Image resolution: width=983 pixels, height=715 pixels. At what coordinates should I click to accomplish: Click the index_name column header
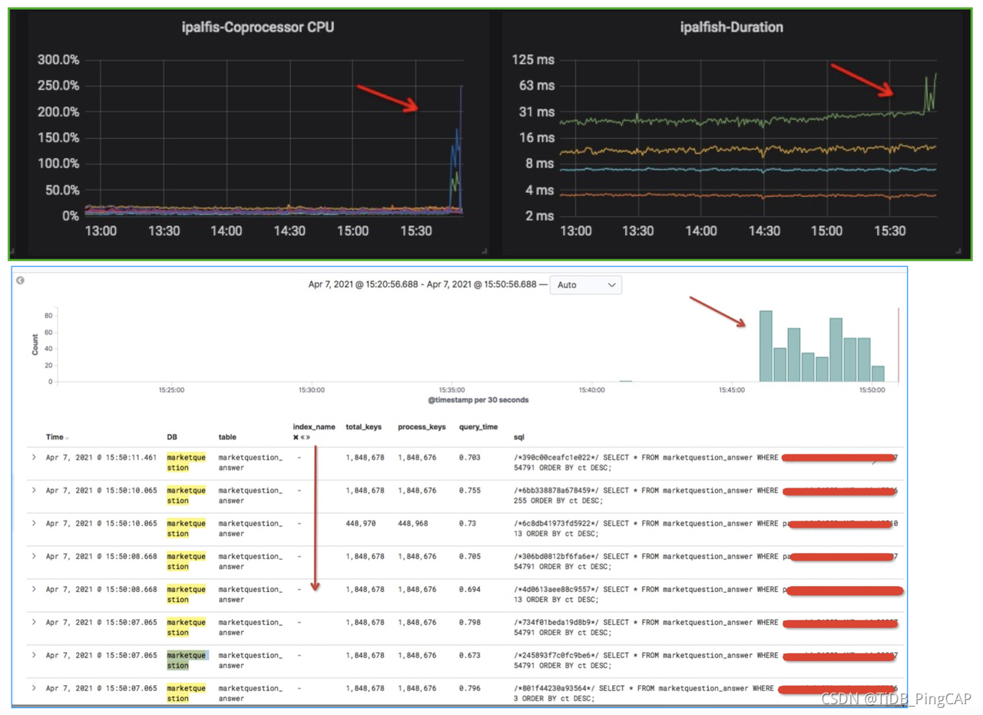[314, 426]
